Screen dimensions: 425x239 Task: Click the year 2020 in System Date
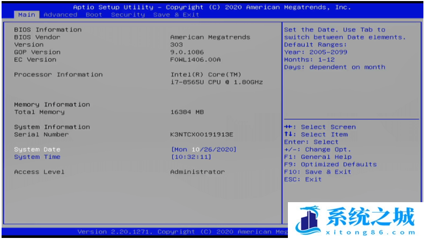pyautogui.click(x=225, y=150)
